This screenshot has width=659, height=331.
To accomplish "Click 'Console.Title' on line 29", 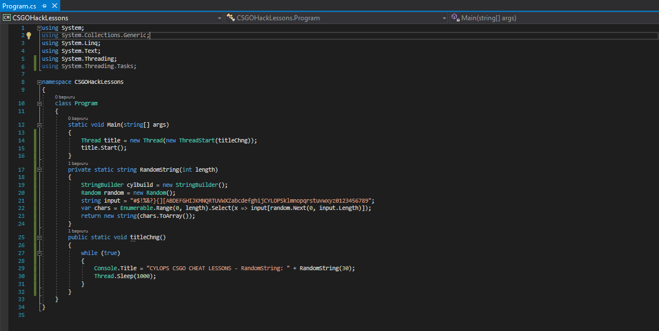I will pyautogui.click(x=115, y=268).
